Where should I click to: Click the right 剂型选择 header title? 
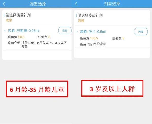[112, 4]
